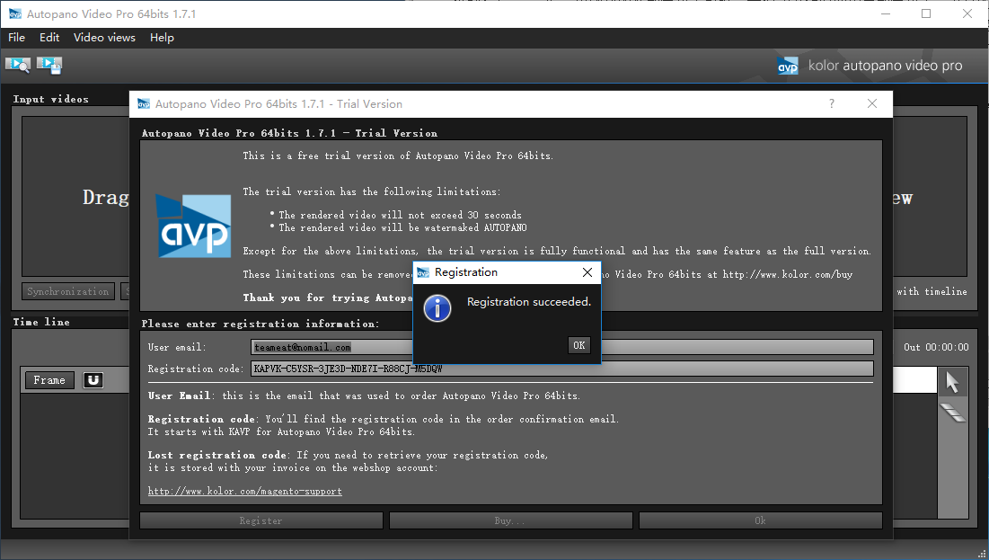The height and width of the screenshot is (560, 989).
Task: Click the Out 00:00:00 time value
Action: click(x=936, y=347)
